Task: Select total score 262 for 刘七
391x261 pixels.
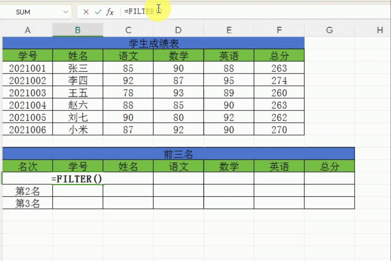Action: [279, 117]
